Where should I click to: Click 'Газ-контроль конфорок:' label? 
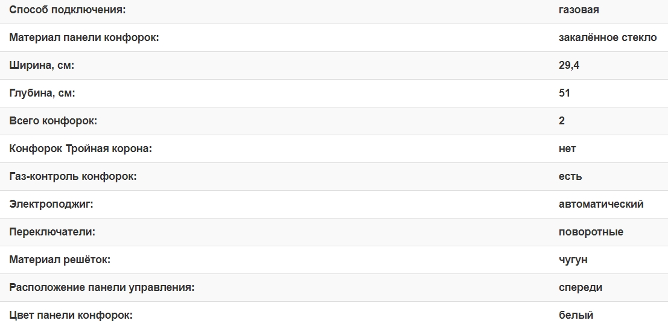73,176
